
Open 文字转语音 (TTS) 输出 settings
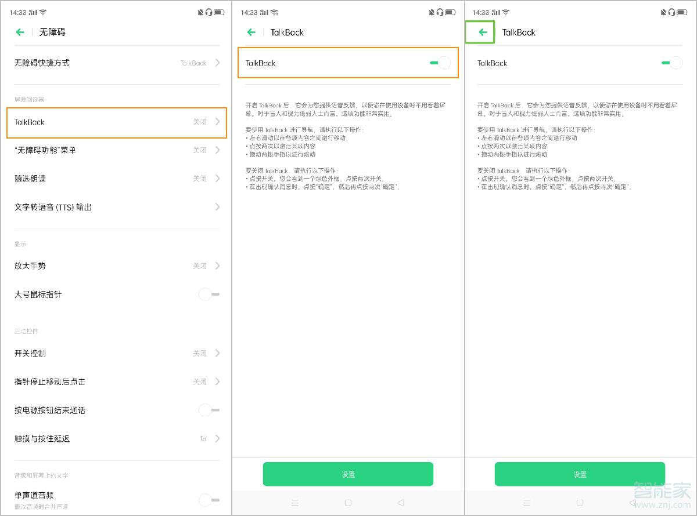(x=116, y=207)
